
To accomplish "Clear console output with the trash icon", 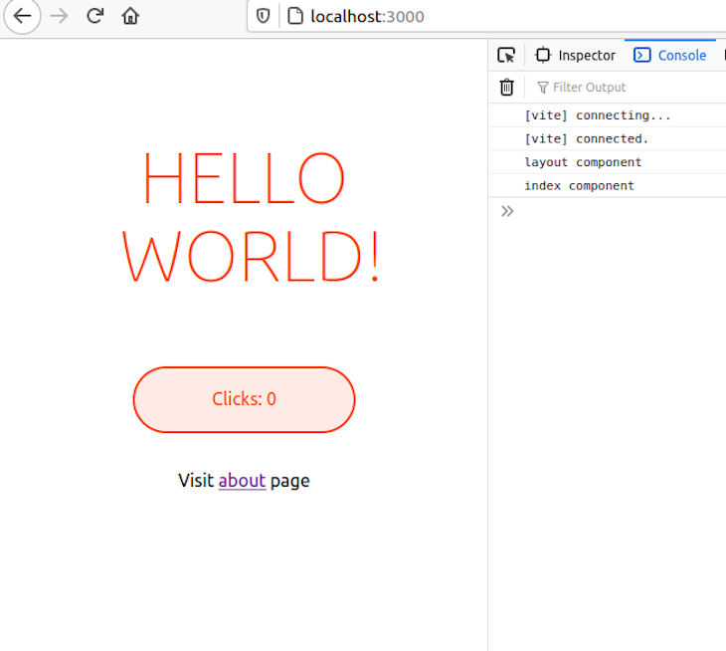I will (506, 88).
